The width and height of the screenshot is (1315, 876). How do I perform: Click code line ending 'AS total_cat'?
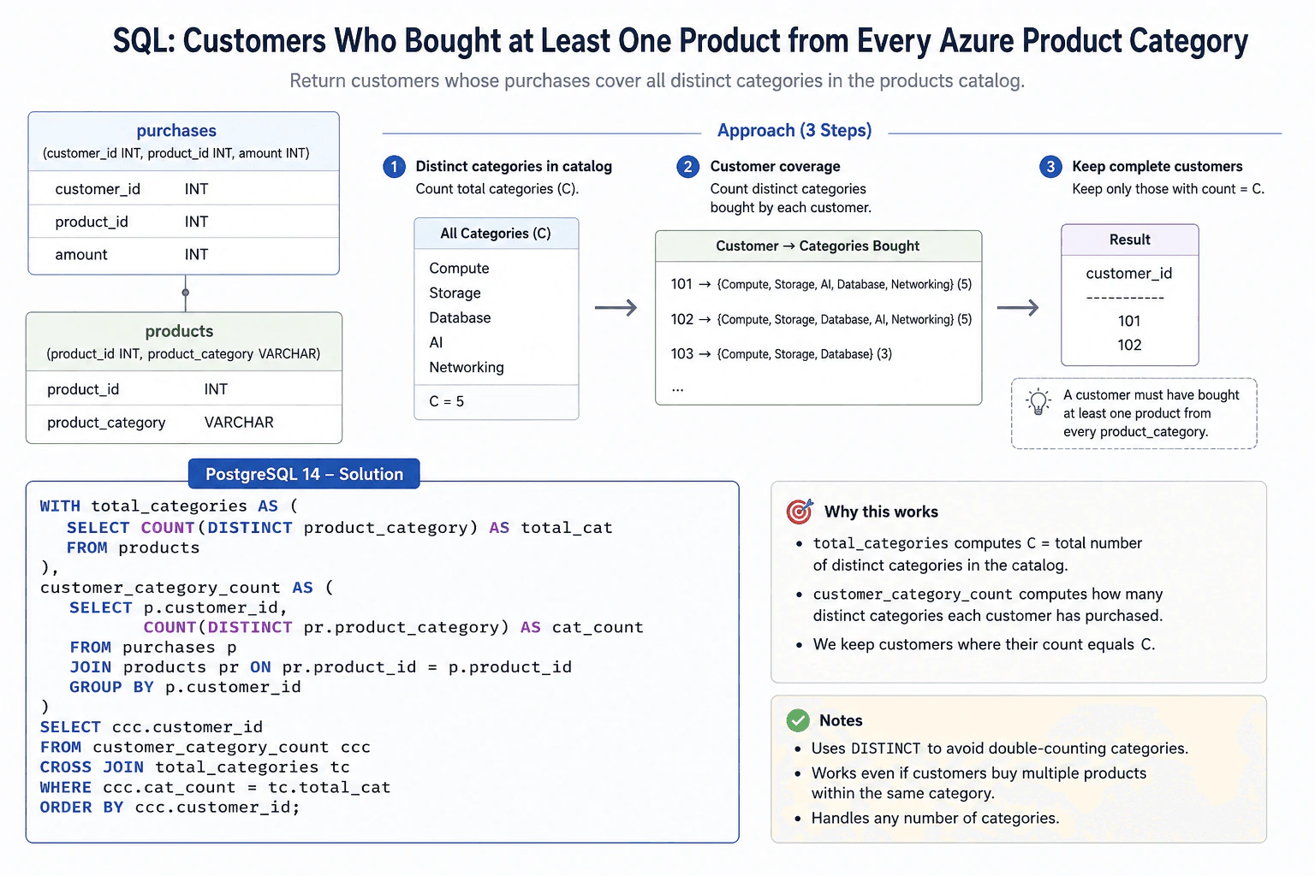coord(340,528)
